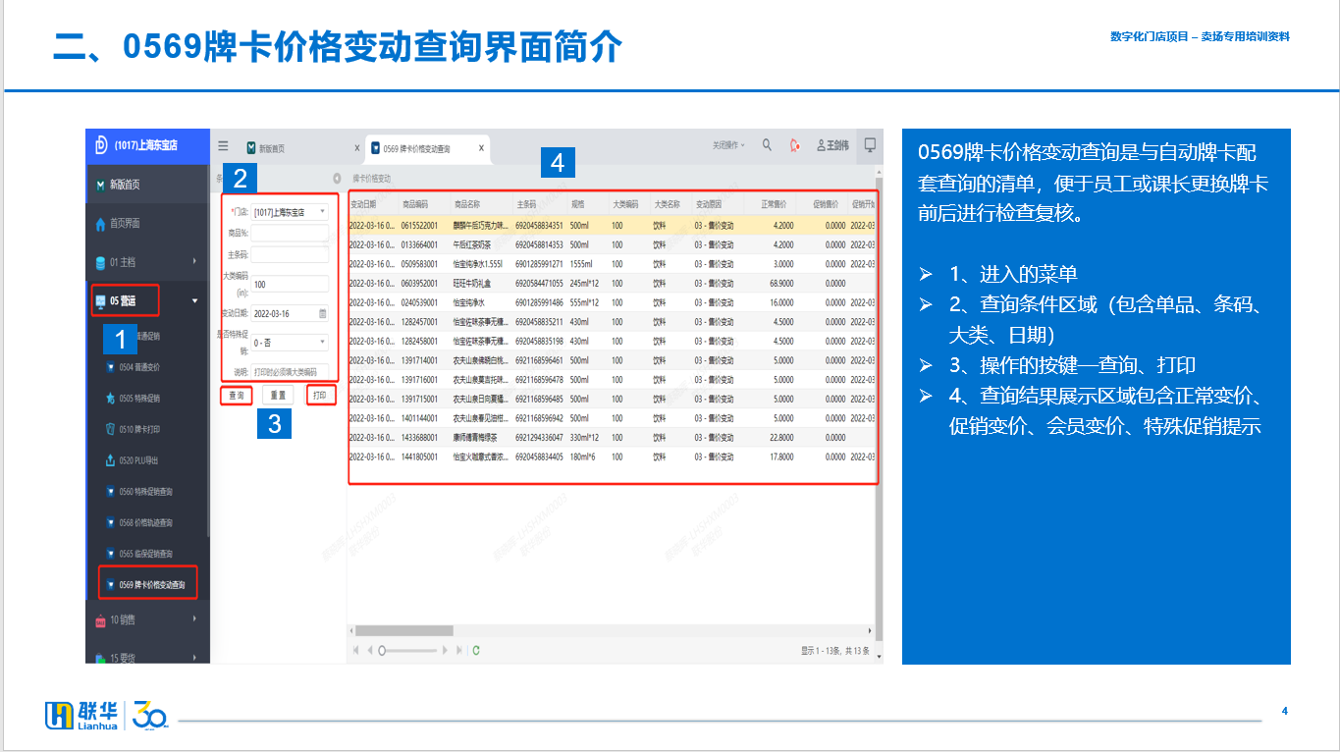Go to previous page in grid pager
The image size is (1340, 752).
[x=369, y=650]
